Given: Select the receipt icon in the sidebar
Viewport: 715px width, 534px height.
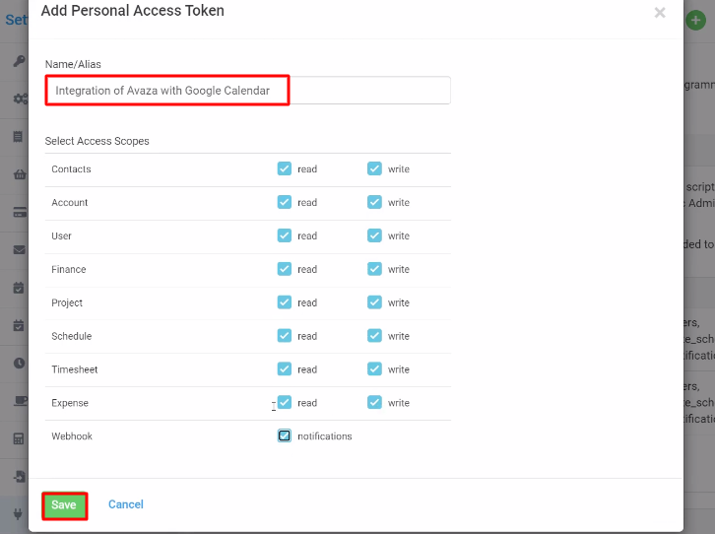Looking at the screenshot, I should coord(18,136).
